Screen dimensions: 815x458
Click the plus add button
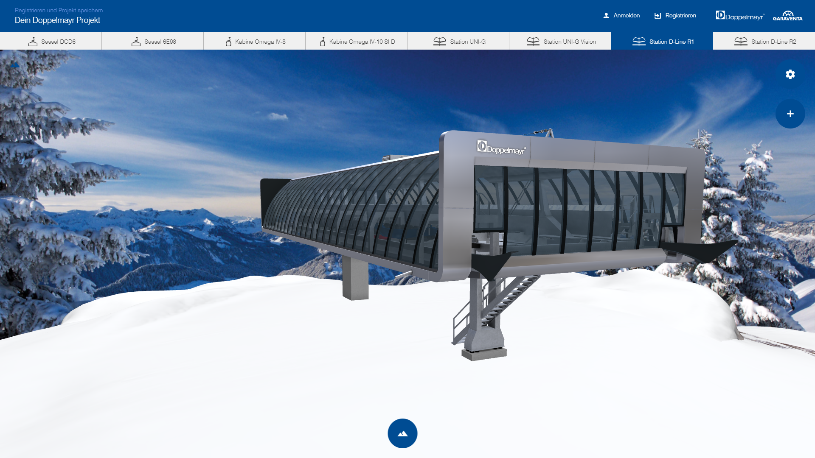(790, 114)
